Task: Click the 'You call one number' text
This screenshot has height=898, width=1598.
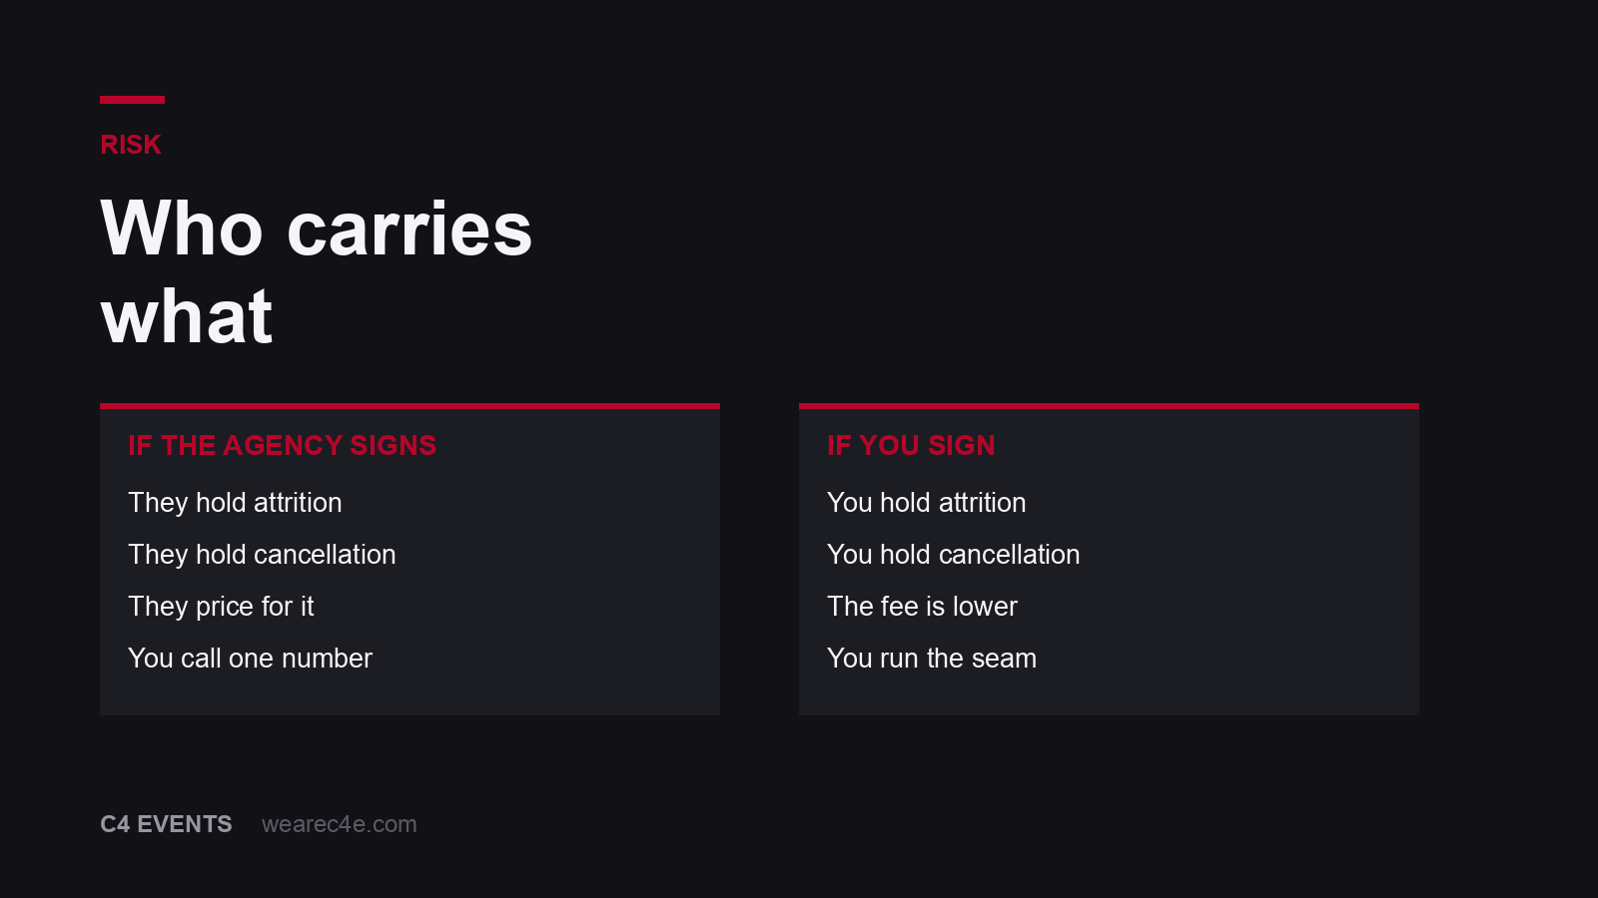Action: [x=250, y=659]
